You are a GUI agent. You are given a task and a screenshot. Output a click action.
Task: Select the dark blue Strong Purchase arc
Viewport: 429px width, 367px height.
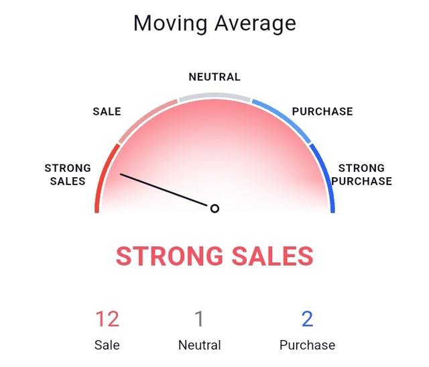click(x=324, y=178)
